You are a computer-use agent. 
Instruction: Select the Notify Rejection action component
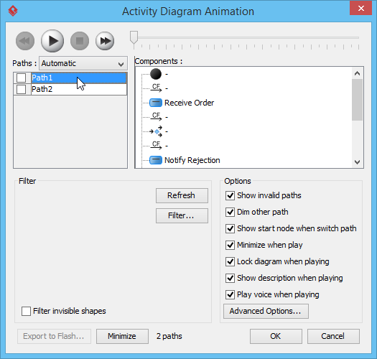(185, 160)
